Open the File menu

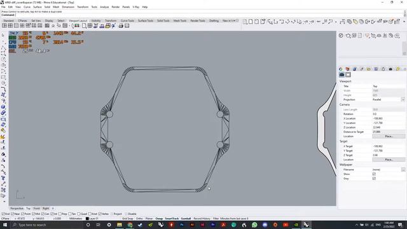pos(3,7)
